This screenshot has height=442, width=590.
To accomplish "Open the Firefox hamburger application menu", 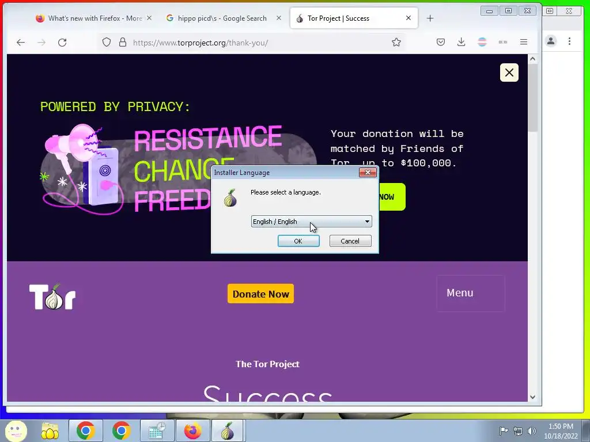I will click(523, 42).
